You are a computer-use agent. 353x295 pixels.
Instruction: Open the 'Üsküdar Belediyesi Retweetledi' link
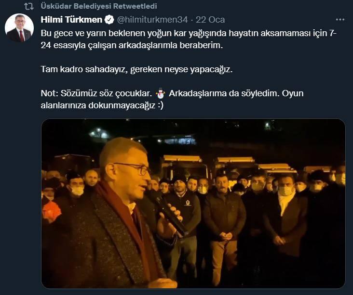(99, 6)
